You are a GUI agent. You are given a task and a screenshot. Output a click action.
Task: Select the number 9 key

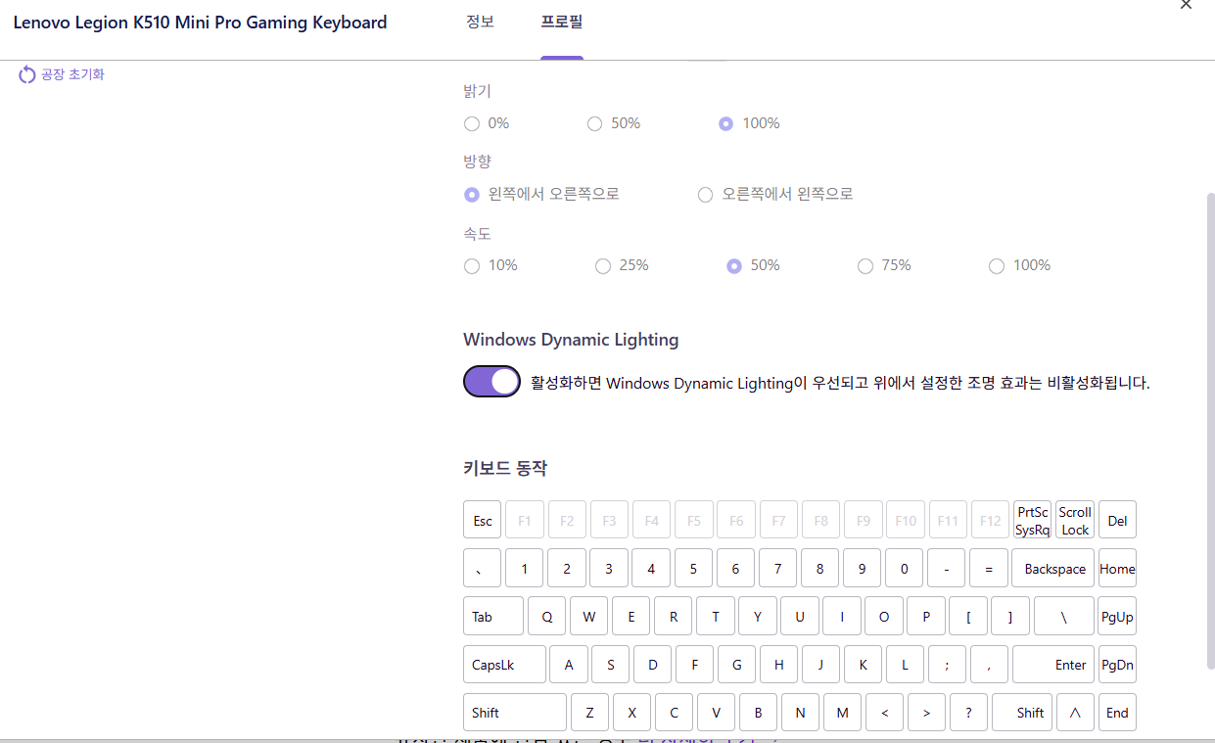862,568
